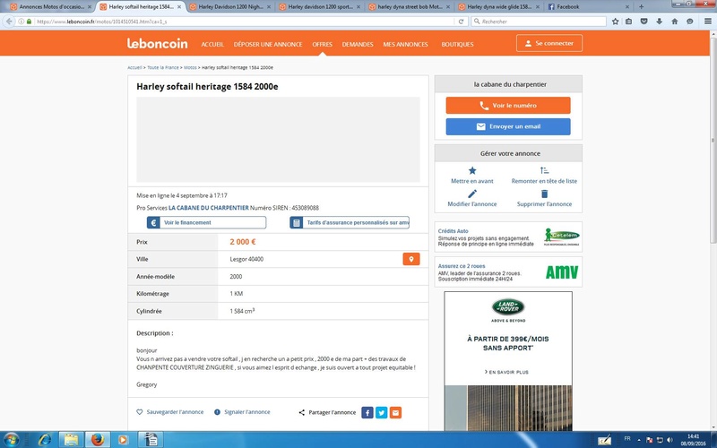Click the Se connecter button
This screenshot has height=448, width=717.
549,43
